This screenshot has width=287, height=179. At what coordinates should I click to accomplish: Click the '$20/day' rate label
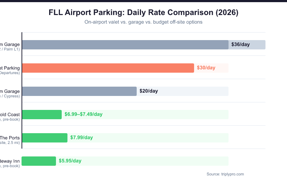coord(149,91)
